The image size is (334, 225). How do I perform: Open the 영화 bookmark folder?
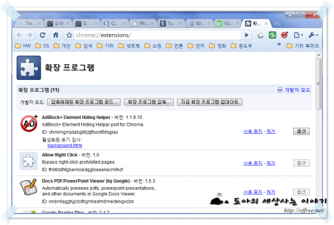pyautogui.click(x=218, y=46)
